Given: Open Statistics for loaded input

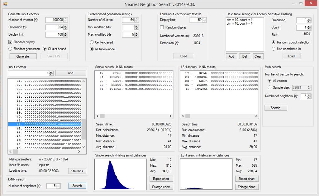Looking at the screenshot, I should [x=77, y=171].
